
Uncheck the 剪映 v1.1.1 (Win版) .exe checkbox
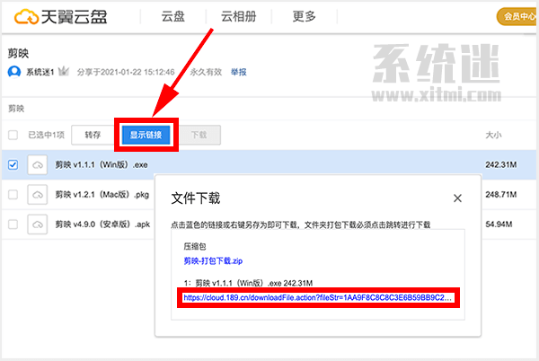tap(13, 164)
